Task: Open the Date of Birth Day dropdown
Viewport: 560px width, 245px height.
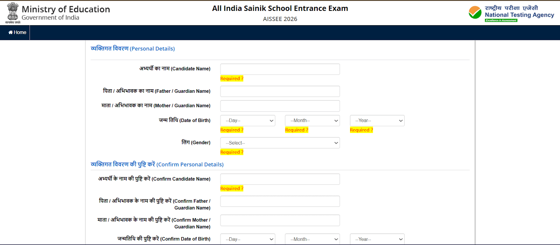Action: tap(248, 121)
